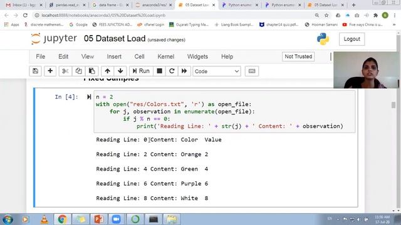
Task: Switch to the Gmail Inbox tab
Action: [24, 5]
